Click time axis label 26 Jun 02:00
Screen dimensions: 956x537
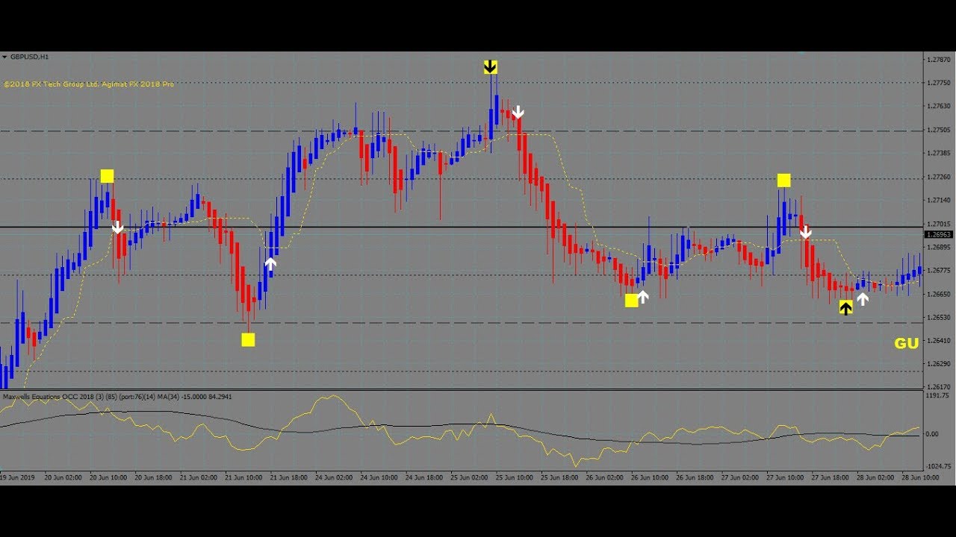click(x=605, y=477)
